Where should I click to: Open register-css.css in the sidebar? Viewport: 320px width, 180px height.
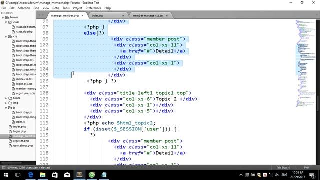click(x=25, y=93)
